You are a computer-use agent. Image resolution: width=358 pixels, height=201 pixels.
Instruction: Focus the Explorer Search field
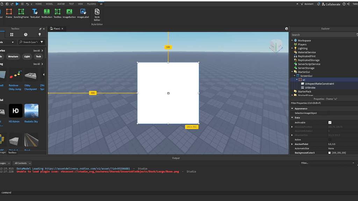pos(323,35)
